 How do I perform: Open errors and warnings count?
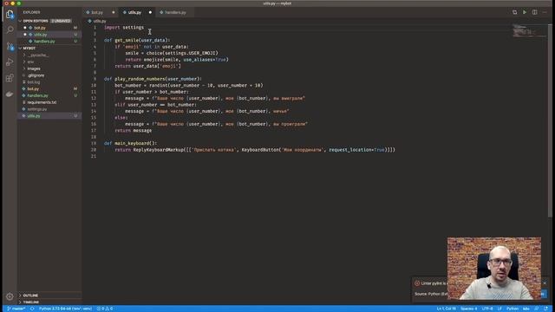tap(105, 309)
